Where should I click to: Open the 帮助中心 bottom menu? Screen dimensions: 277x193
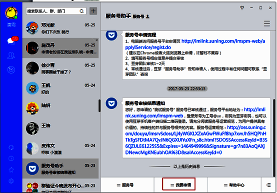click(234, 185)
